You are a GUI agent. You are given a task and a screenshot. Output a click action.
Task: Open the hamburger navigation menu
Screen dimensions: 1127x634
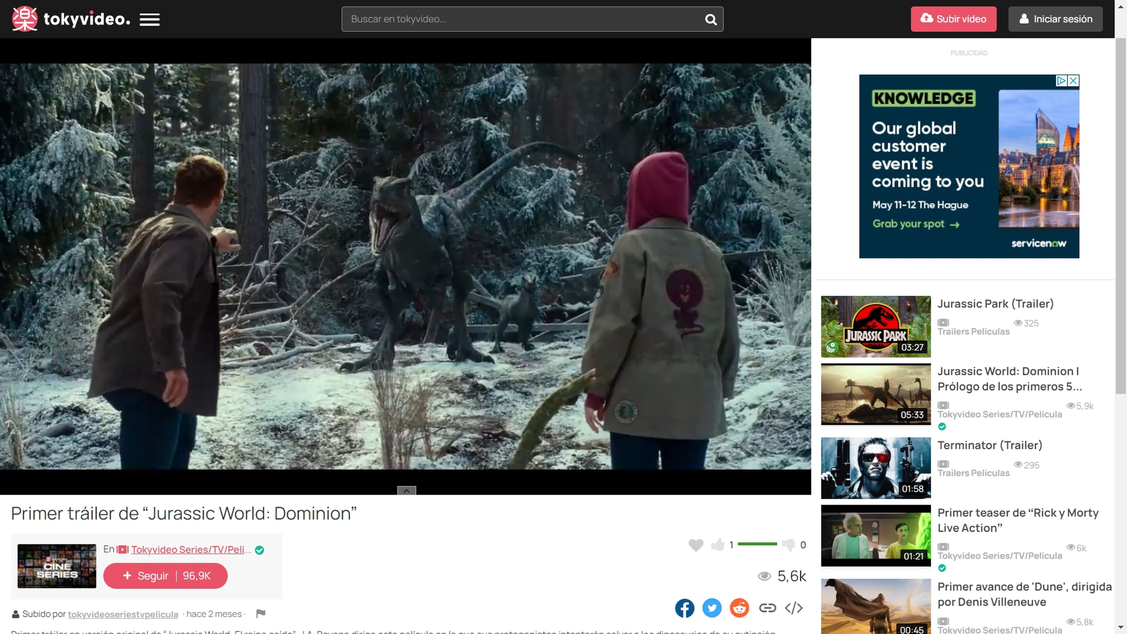pyautogui.click(x=149, y=19)
